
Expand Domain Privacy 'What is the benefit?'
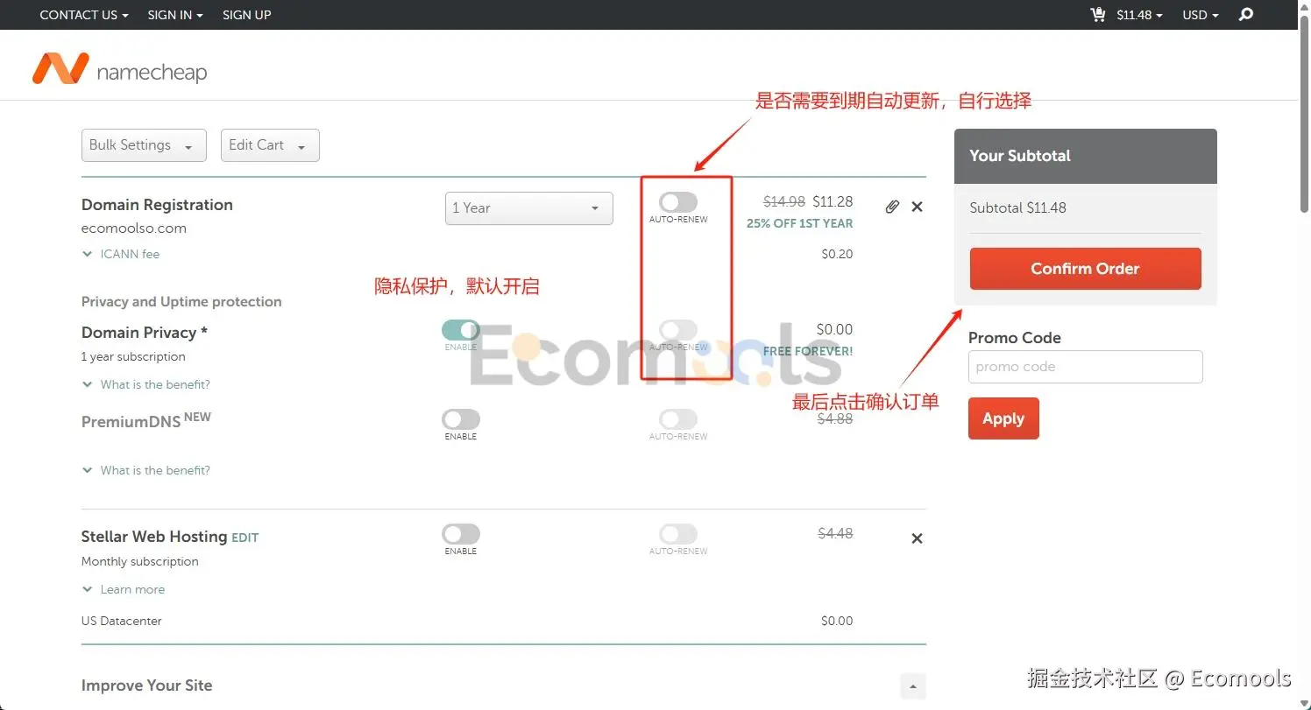click(146, 384)
